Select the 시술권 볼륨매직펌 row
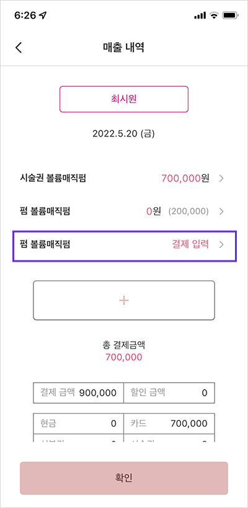Image resolution: width=248 pixels, height=508 pixels. [x=124, y=178]
